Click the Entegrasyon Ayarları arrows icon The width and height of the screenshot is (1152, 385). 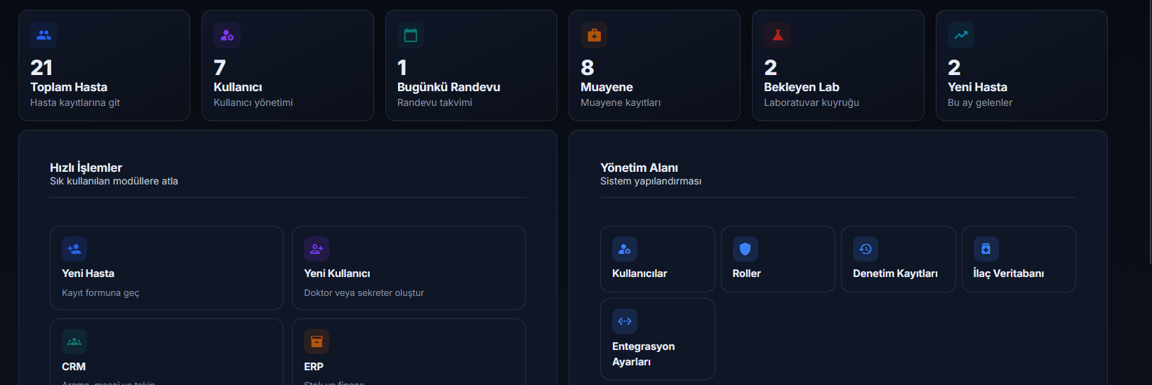[x=625, y=321]
